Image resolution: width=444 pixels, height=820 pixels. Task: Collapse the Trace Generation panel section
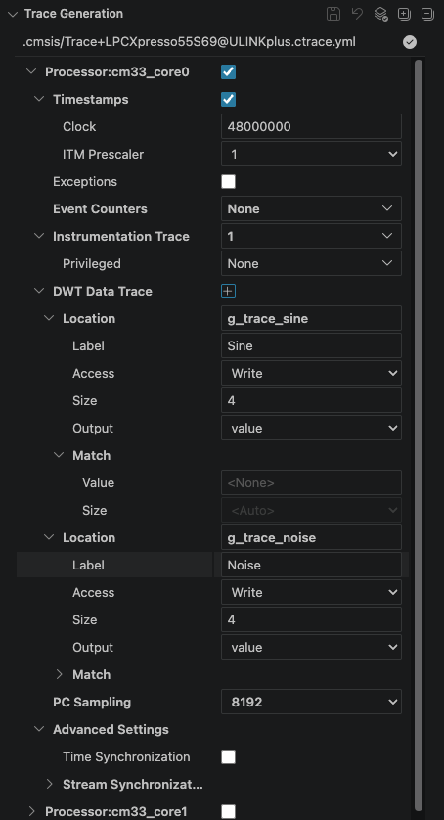point(13,14)
